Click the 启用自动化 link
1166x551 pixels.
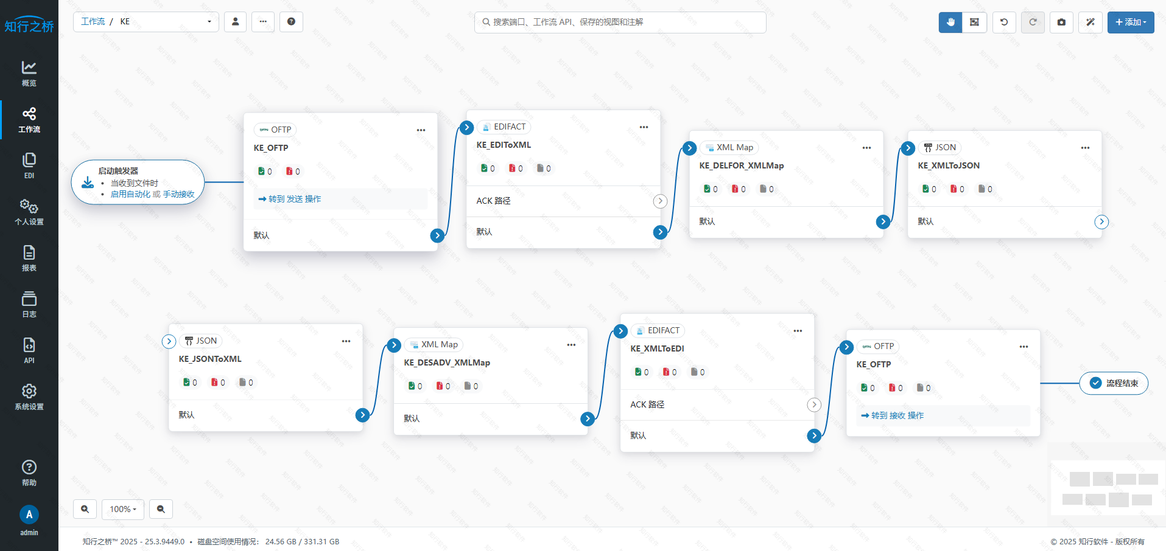pos(130,194)
